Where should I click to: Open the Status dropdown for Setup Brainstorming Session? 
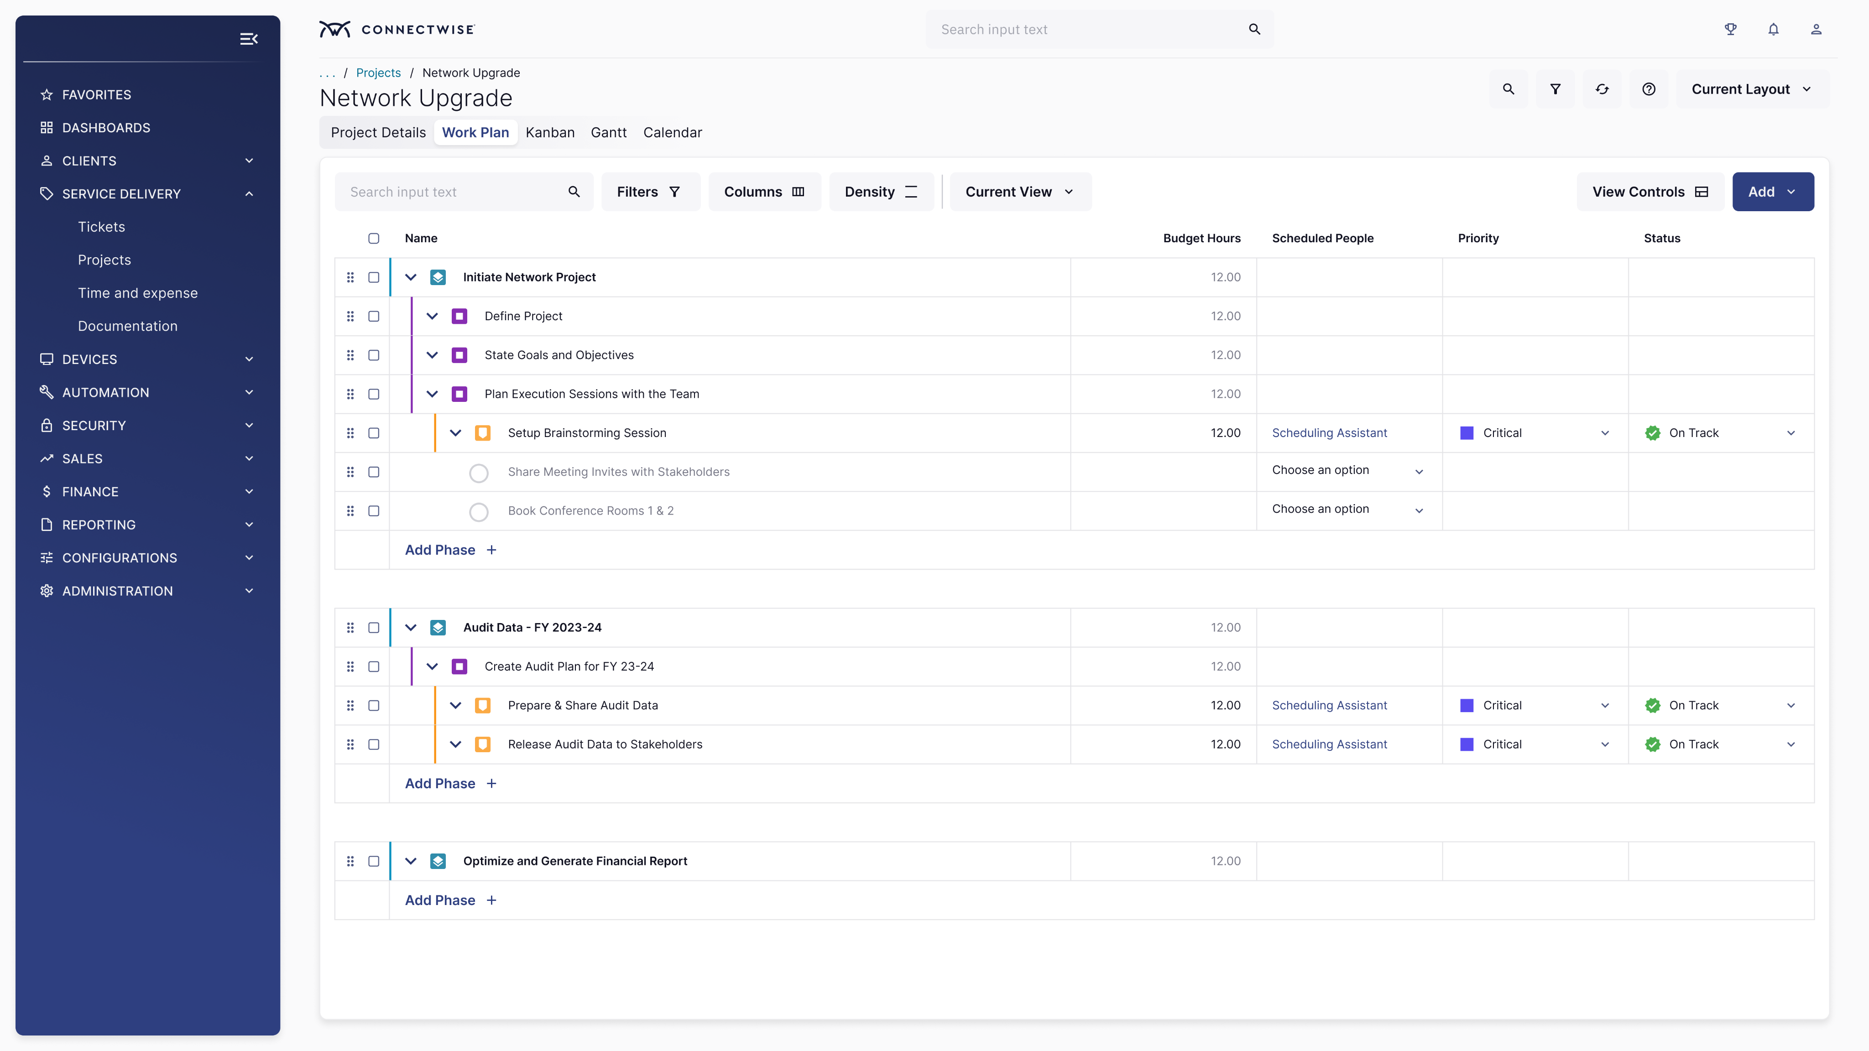pos(1791,433)
